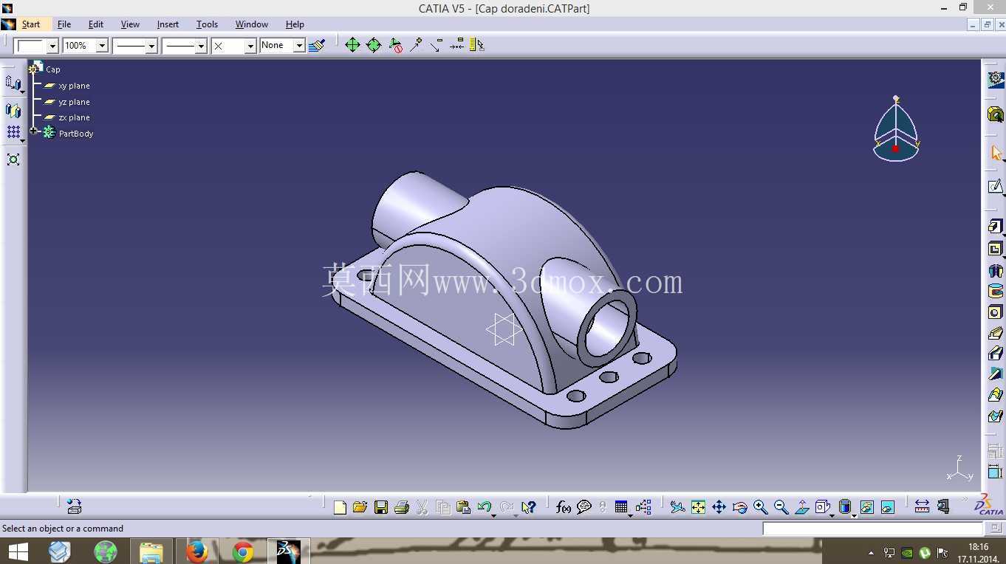Open the Sketcher tool
The height and width of the screenshot is (564, 1006).
coord(995,186)
